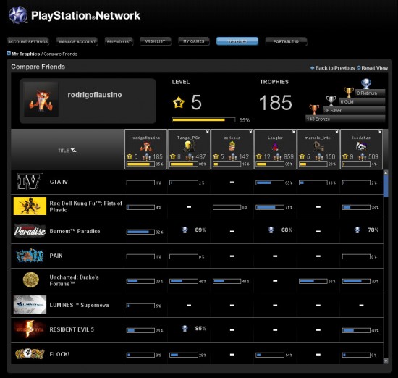Select the Uncharted gold coin icon
This screenshot has height=378, width=398.
coord(30,280)
